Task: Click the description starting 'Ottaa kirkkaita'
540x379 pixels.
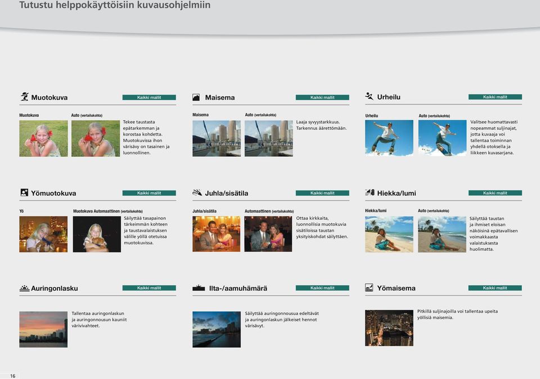Action: pyautogui.click(x=322, y=227)
